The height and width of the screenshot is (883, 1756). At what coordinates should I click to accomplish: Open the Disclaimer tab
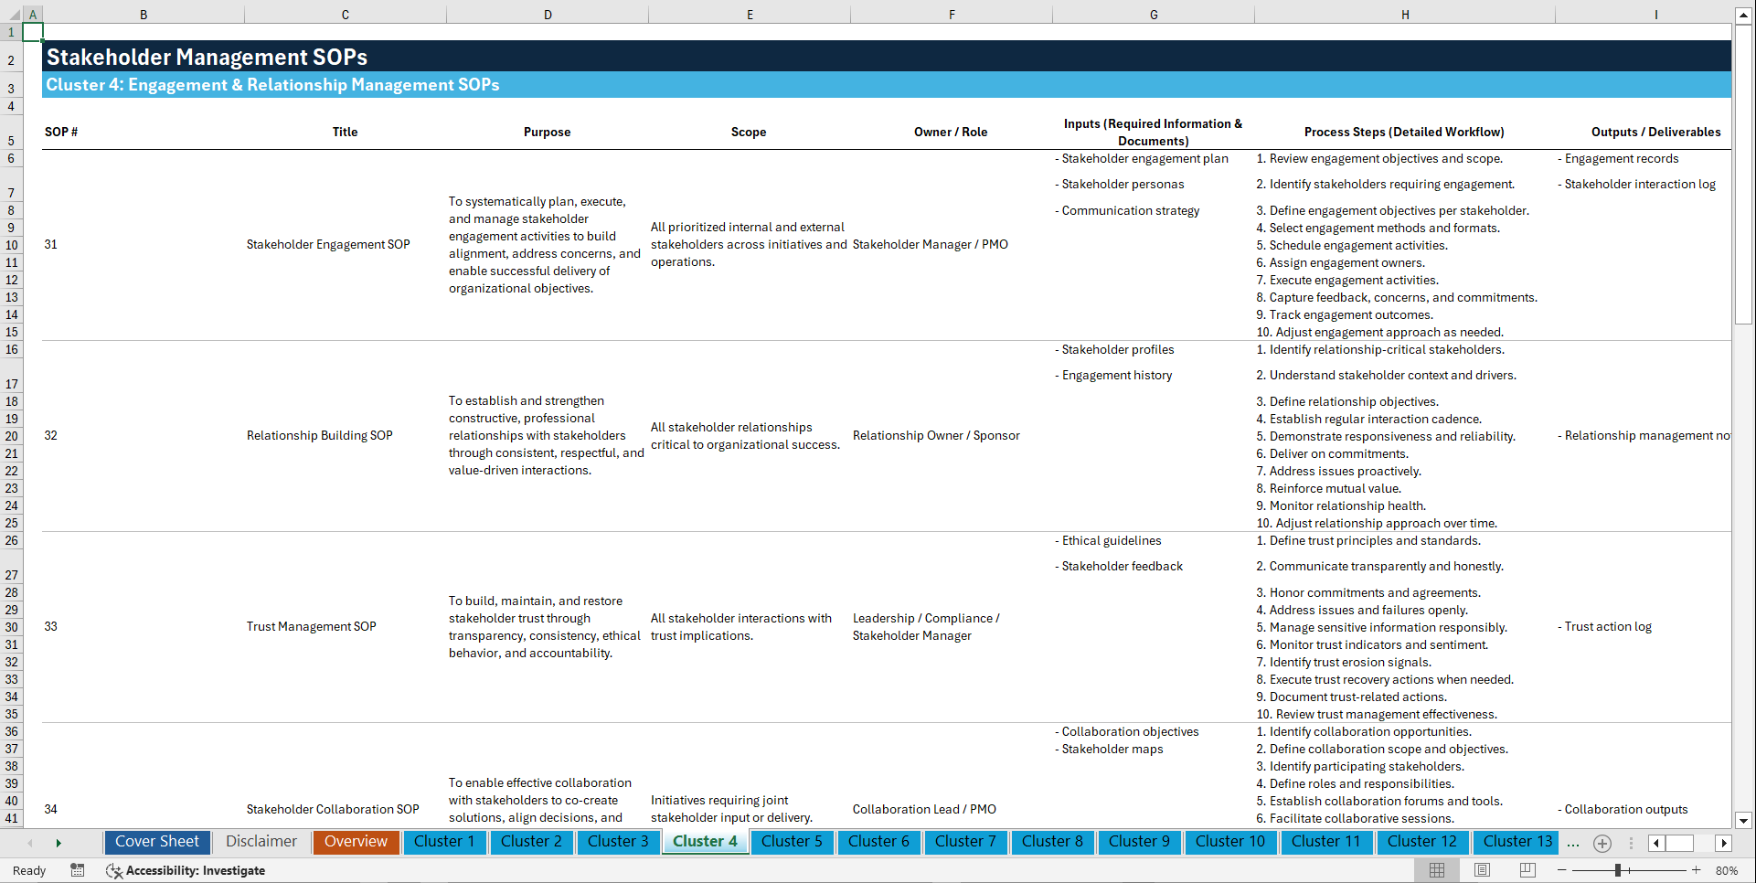[261, 842]
